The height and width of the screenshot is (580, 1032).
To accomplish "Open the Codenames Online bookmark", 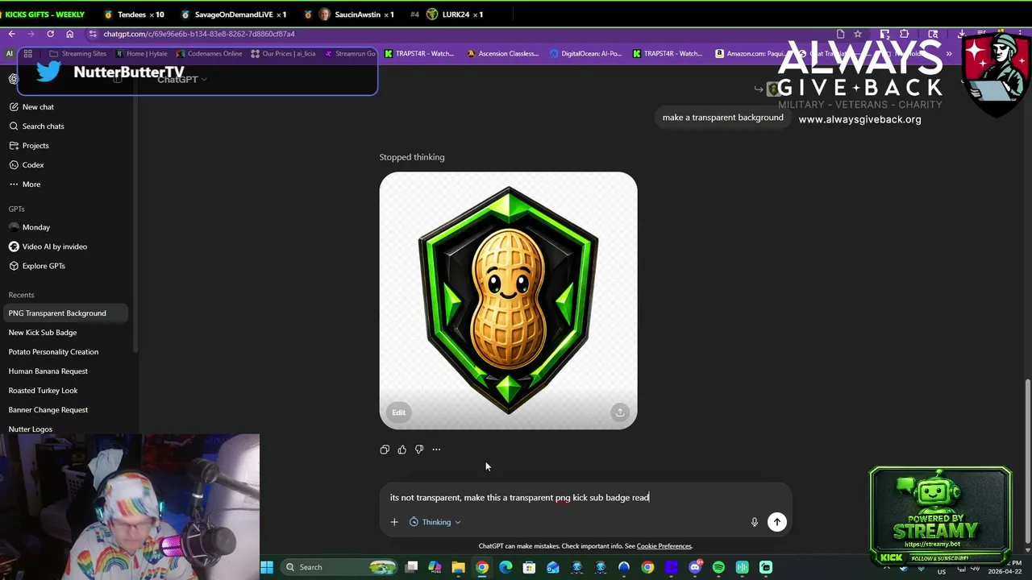I will [209, 54].
